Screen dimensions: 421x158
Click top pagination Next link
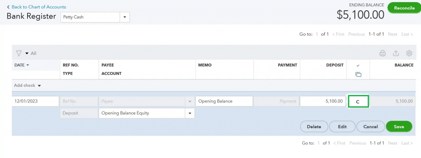pyautogui.click(x=393, y=34)
